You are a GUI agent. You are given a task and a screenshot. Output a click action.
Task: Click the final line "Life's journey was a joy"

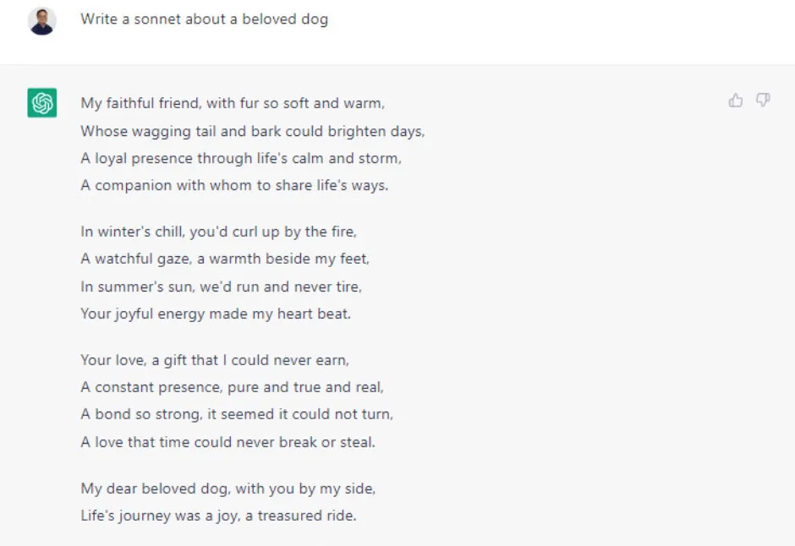(x=218, y=516)
